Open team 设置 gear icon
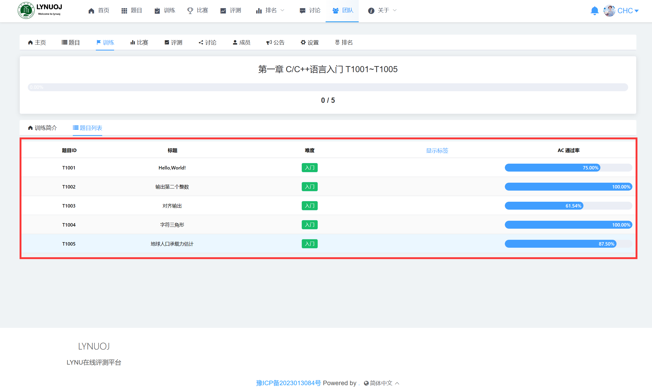 [x=303, y=42]
